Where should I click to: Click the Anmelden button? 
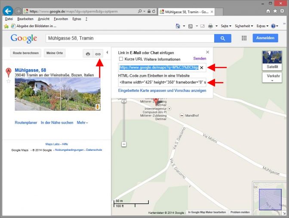[x=265, y=38]
